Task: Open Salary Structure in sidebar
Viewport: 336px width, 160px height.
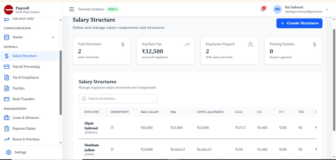Action: (24, 56)
